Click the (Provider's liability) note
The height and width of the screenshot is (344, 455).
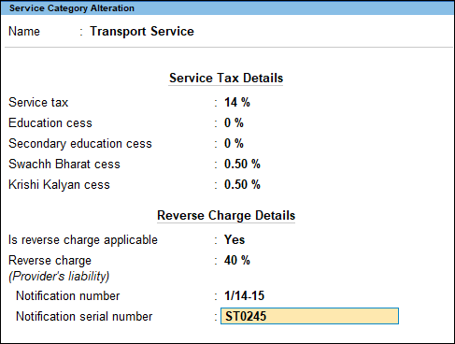click(59, 277)
